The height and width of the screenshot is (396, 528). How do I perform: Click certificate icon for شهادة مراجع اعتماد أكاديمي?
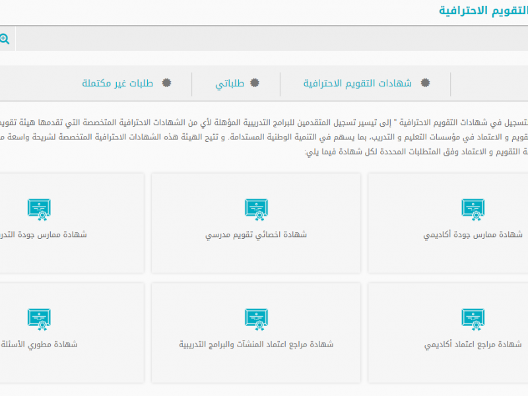coord(473,319)
